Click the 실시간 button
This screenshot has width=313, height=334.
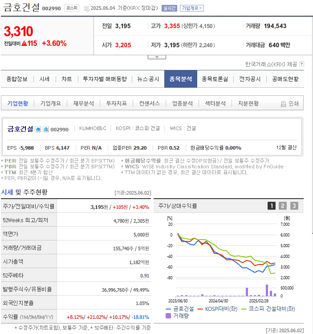[169, 8]
